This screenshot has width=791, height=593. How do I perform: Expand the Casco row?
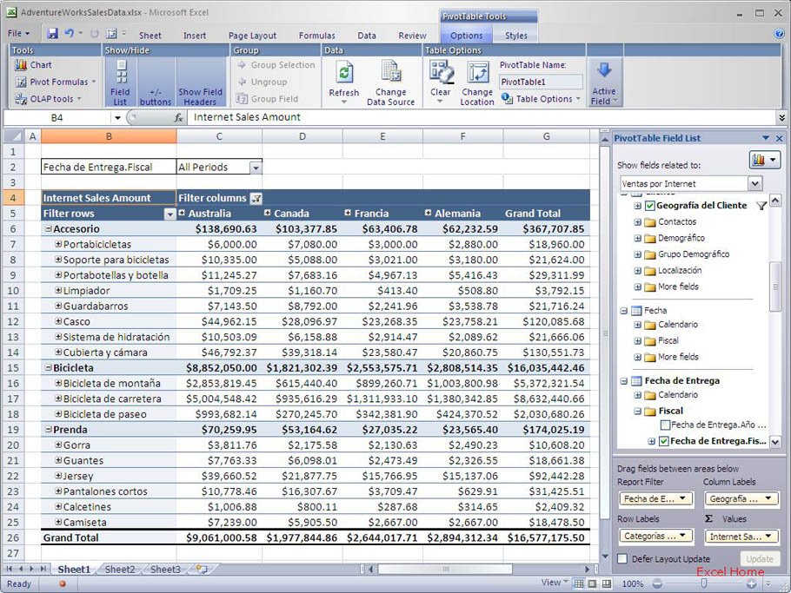click(x=58, y=321)
